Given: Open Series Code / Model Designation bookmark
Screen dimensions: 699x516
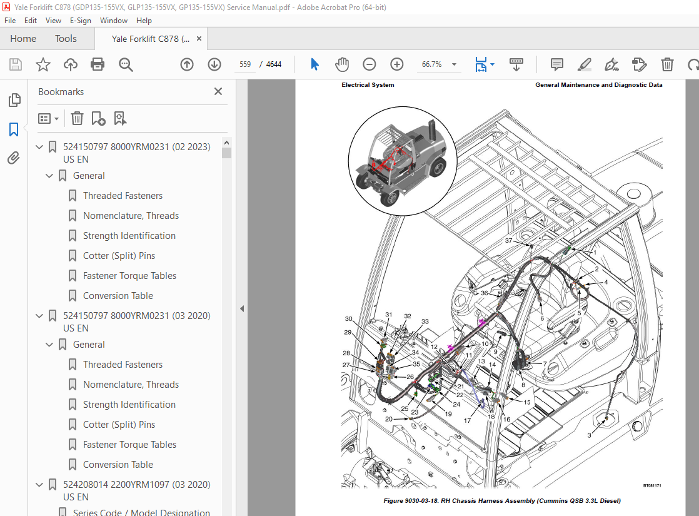Looking at the screenshot, I should pyautogui.click(x=141, y=512).
